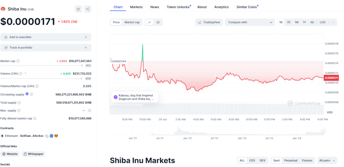344x167 pixels.
Task: Click the info icon right of Max. supply dashes
Action: pos(89,110)
